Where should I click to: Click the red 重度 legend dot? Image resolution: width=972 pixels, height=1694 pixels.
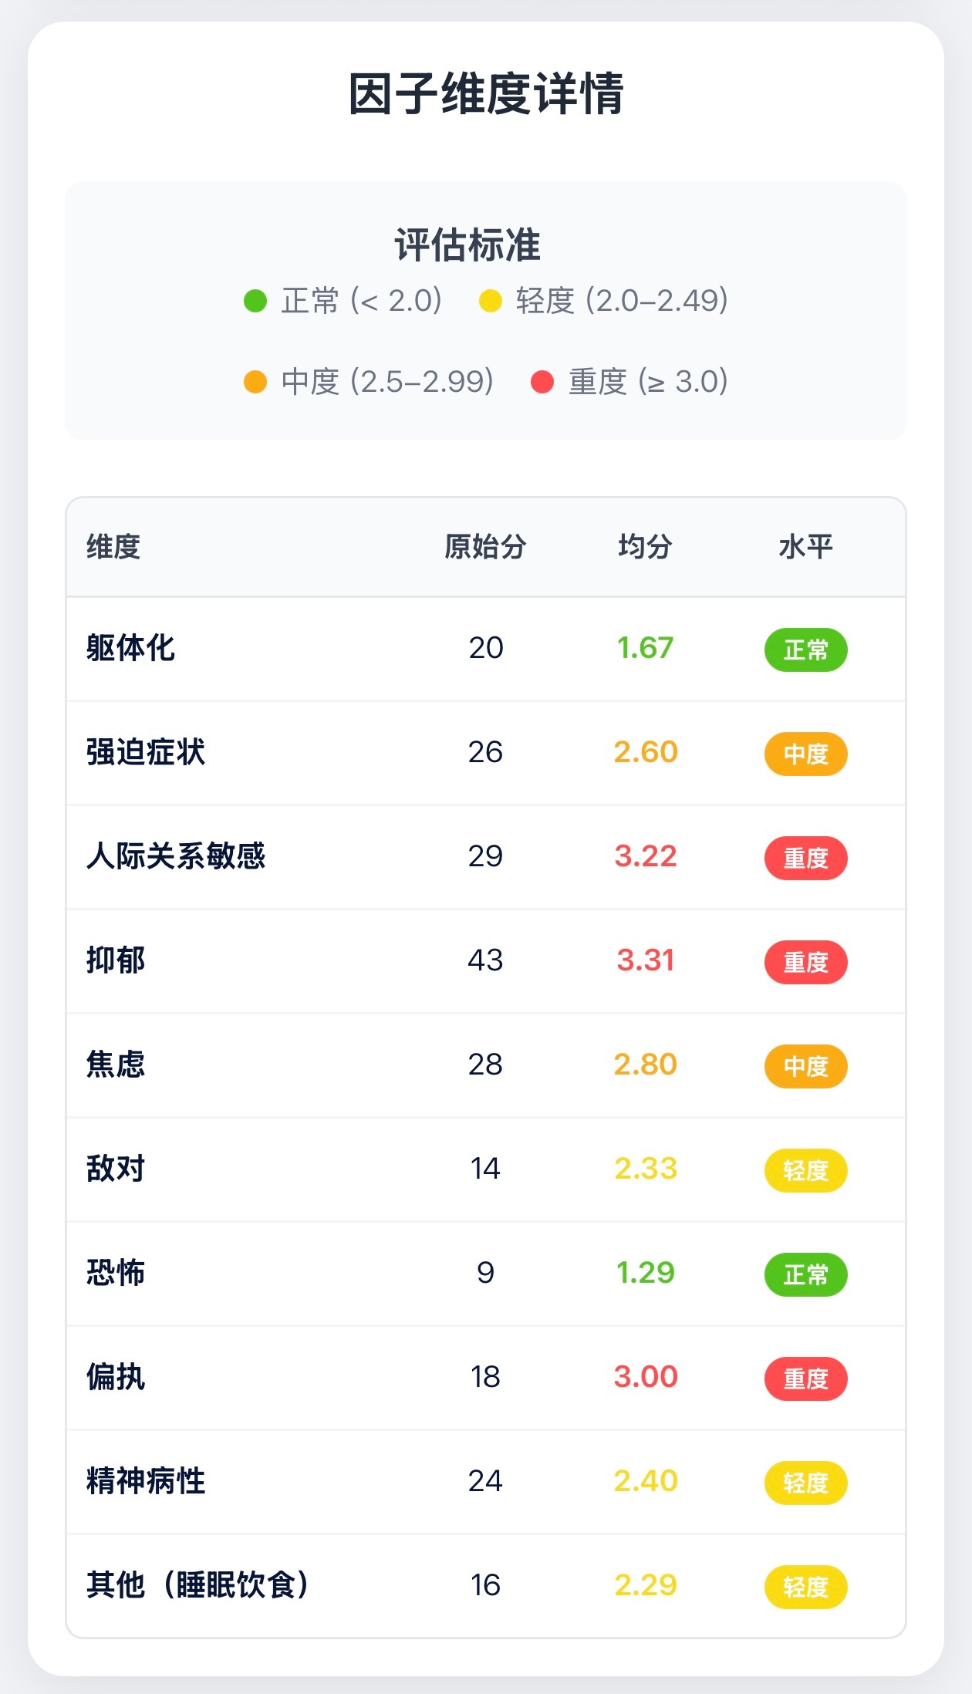tap(542, 382)
